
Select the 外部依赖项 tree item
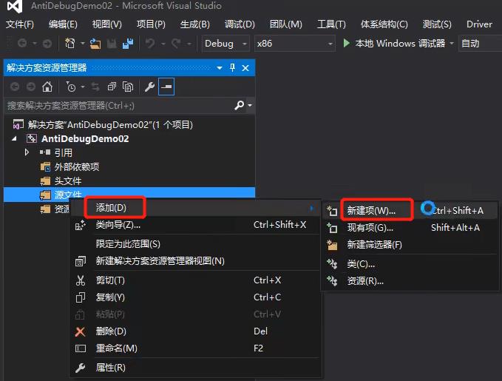click(x=77, y=166)
